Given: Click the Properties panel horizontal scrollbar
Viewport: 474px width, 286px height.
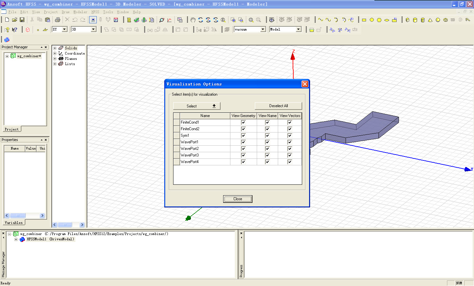Looking at the screenshot, I should pos(25,216).
